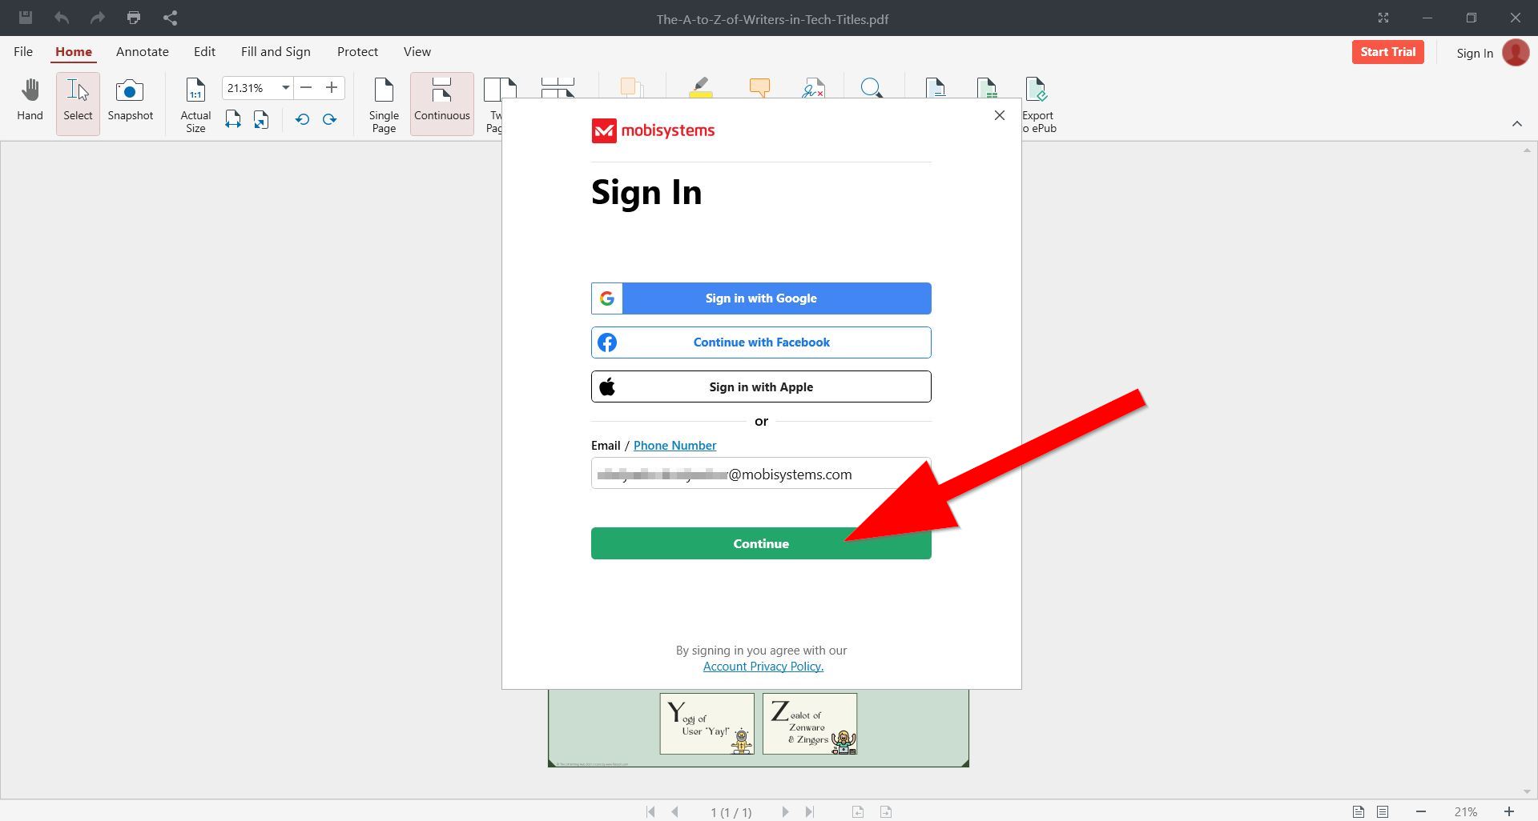
Task: Zoom out with status bar minus
Action: pos(1421,811)
